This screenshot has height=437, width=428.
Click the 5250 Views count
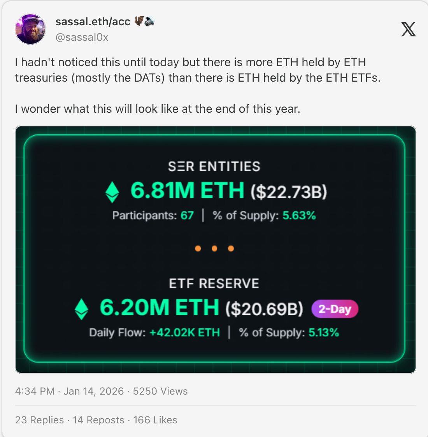click(160, 391)
